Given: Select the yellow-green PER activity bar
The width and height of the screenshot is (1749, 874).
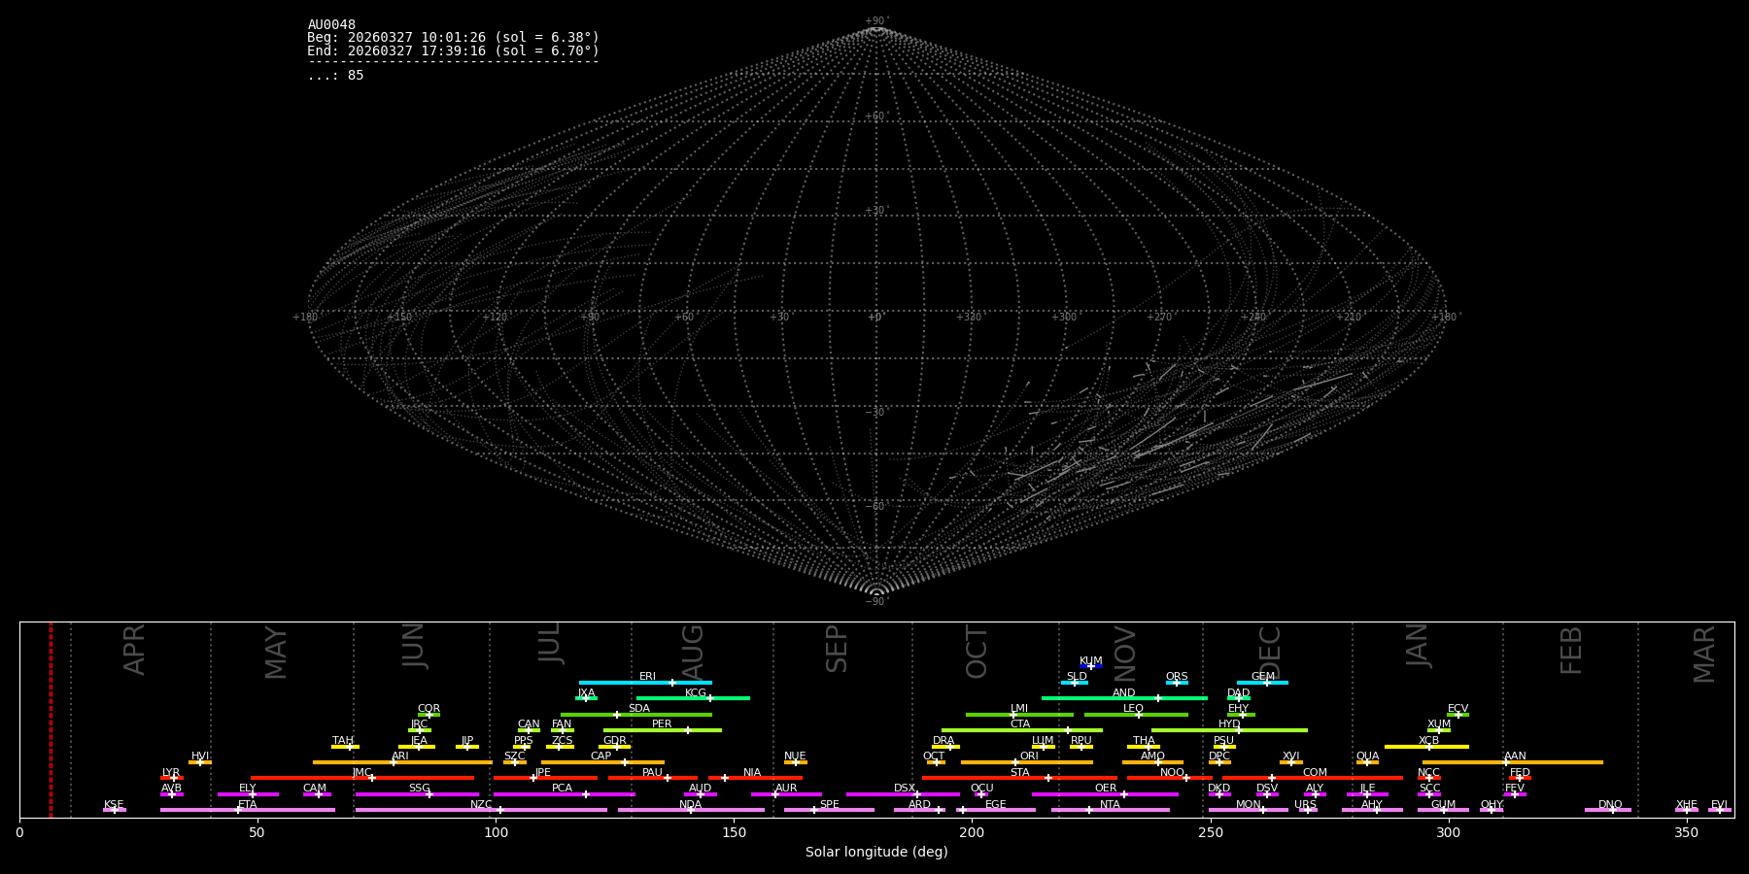Looking at the screenshot, I should [663, 730].
